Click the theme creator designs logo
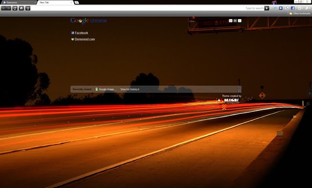The image size is (312, 188). (x=228, y=100)
